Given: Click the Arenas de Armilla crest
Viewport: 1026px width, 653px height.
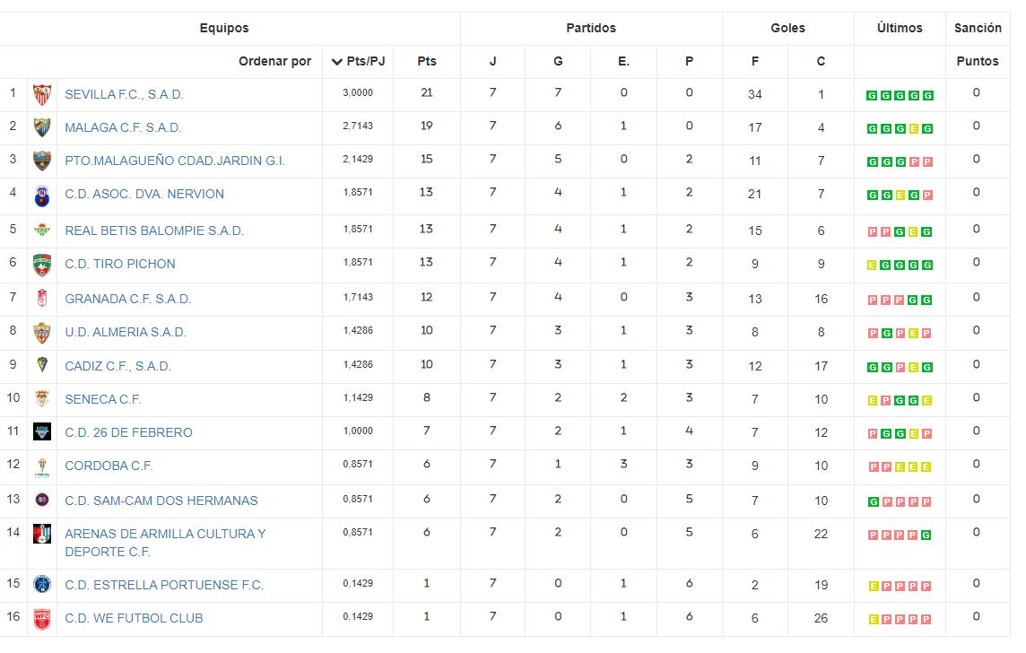Looking at the screenshot, I should click(x=42, y=534).
